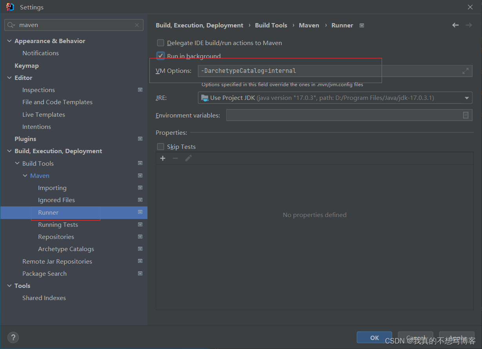The height and width of the screenshot is (349, 482).
Task: Click the project icon in the Runner row
Action: point(140,212)
